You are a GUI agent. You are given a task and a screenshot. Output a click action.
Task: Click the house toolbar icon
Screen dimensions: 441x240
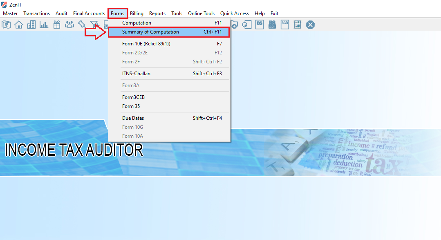(x=19, y=25)
